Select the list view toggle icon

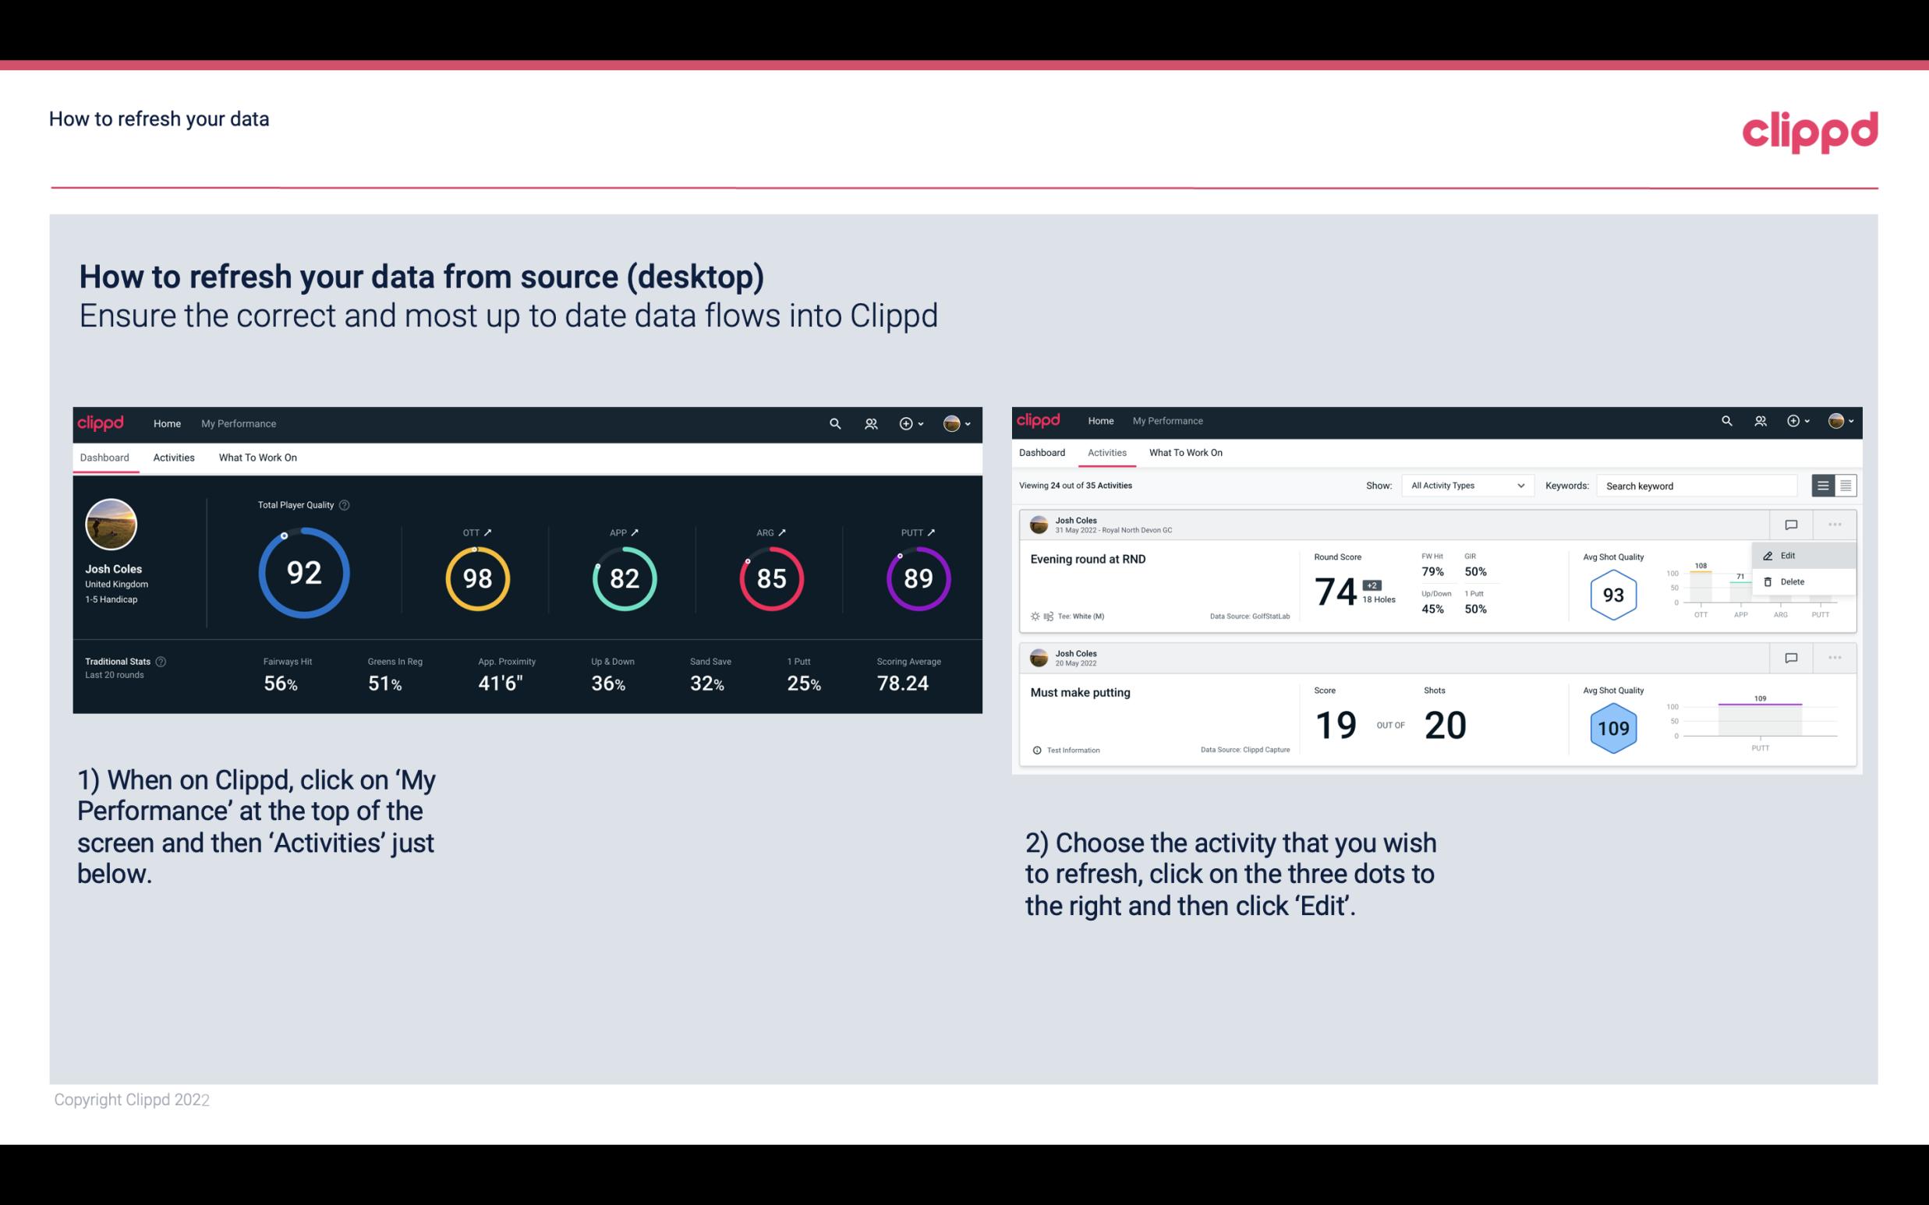1824,485
